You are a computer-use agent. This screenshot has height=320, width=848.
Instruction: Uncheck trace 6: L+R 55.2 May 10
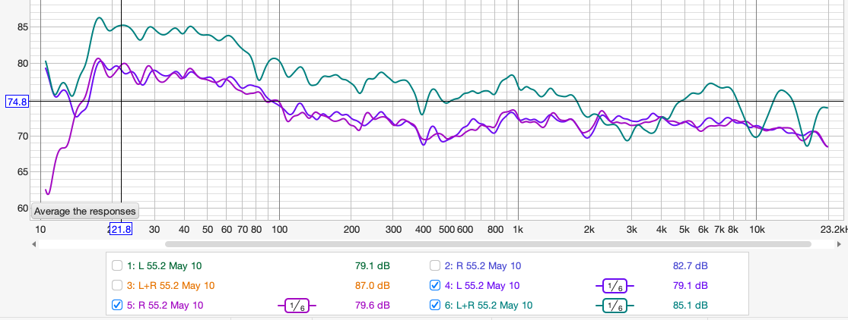(x=435, y=306)
